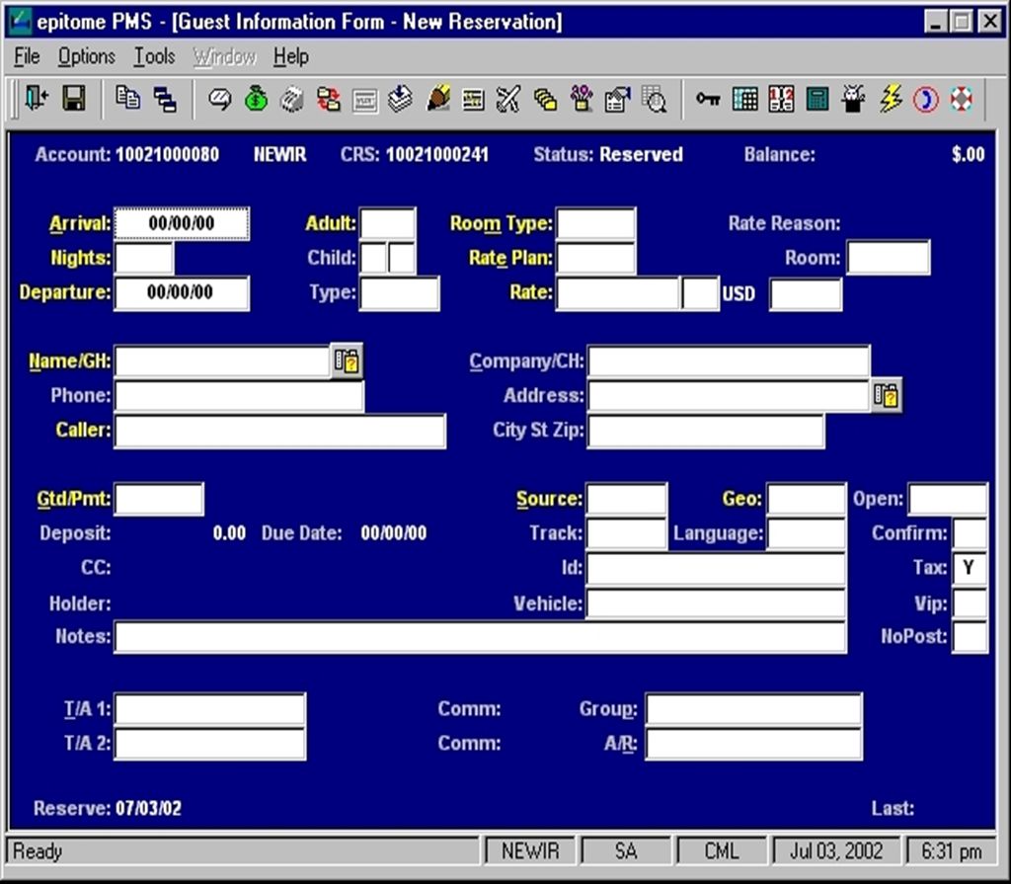The height and width of the screenshot is (884, 1011).
Task: Click the Room Type field
Action: (x=595, y=223)
